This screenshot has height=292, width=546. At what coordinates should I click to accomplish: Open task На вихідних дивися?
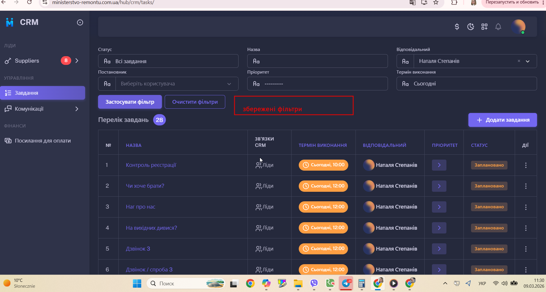[x=151, y=228]
